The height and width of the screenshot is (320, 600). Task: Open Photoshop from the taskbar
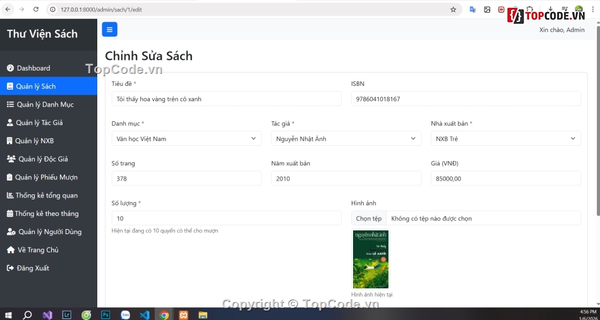(x=105, y=315)
